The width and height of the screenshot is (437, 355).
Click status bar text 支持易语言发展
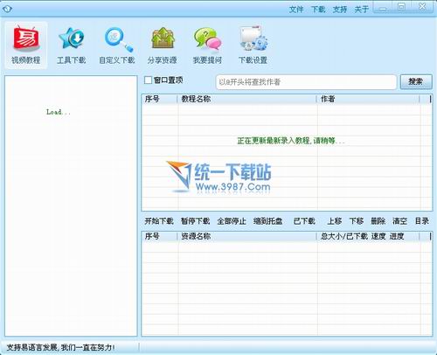[60, 347]
